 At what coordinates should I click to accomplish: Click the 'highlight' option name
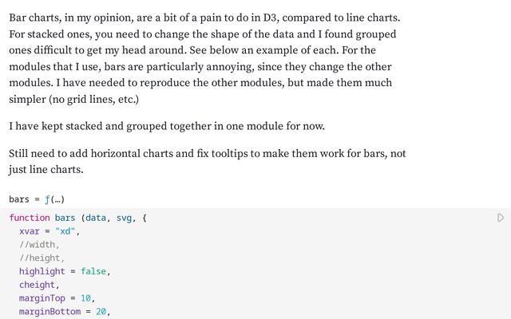pos(42,272)
